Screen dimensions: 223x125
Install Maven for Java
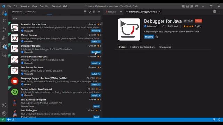click(x=94, y=42)
